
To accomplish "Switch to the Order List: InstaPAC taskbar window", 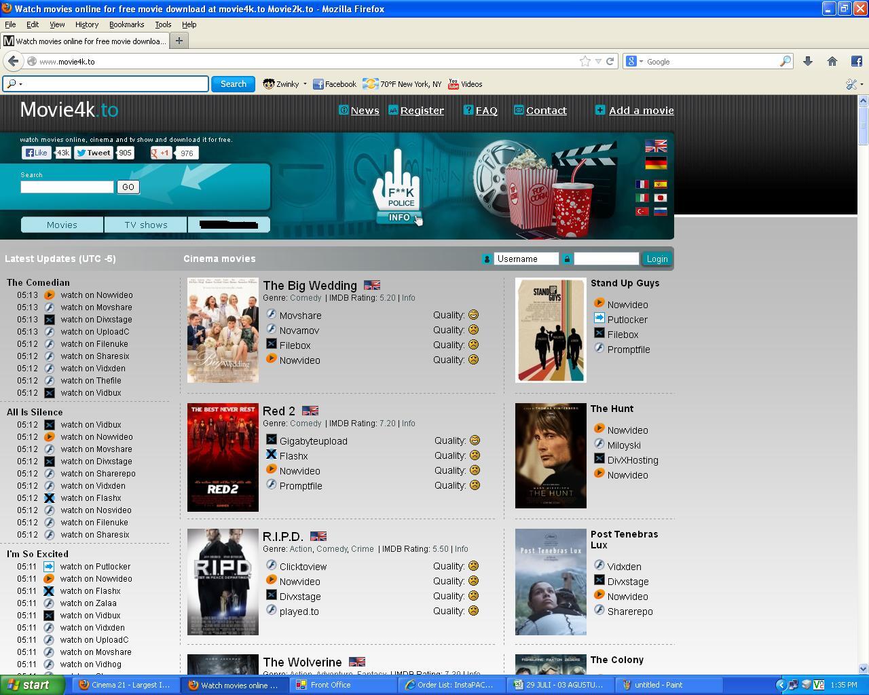I will (x=452, y=685).
